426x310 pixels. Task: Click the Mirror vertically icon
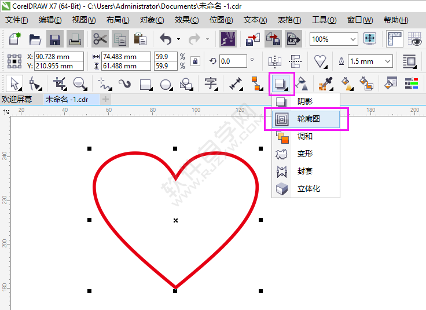tap(295, 61)
